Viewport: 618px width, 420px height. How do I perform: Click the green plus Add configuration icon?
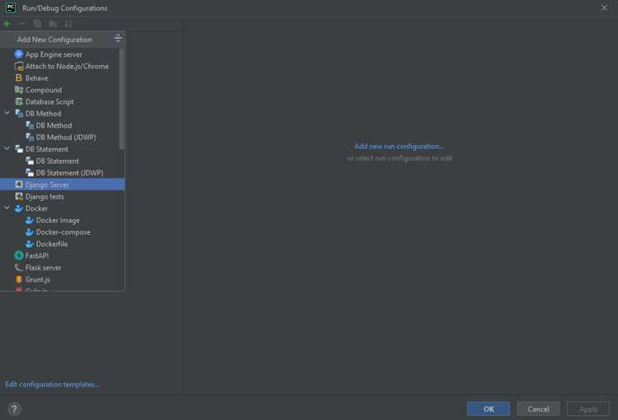tap(7, 24)
